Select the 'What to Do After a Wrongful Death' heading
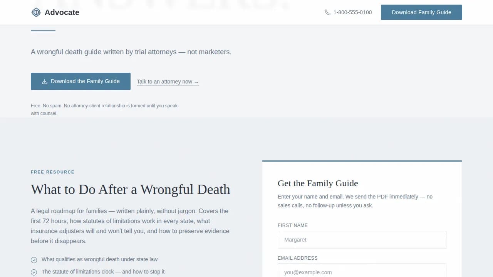 [131, 189]
